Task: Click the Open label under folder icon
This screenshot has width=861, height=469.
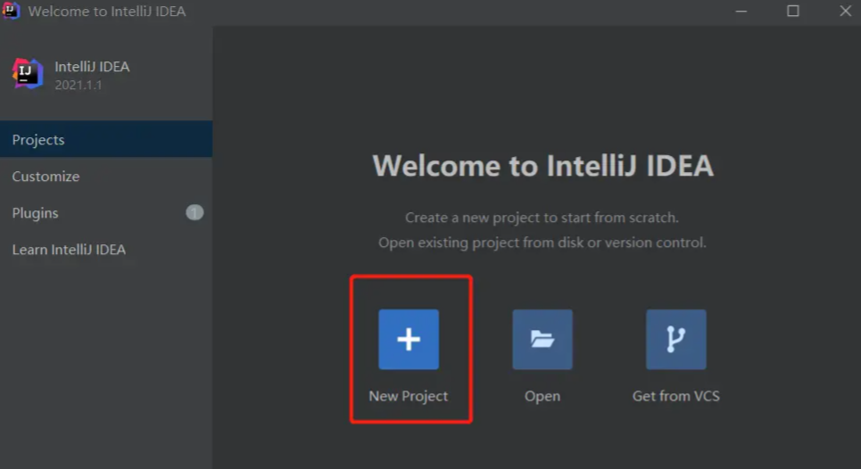Action: tap(542, 396)
